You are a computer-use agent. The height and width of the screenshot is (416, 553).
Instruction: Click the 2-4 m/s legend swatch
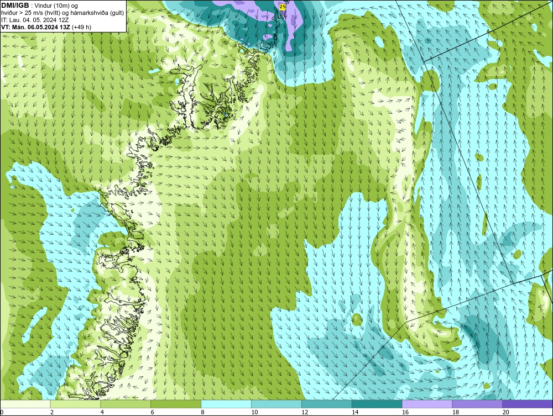point(75,404)
